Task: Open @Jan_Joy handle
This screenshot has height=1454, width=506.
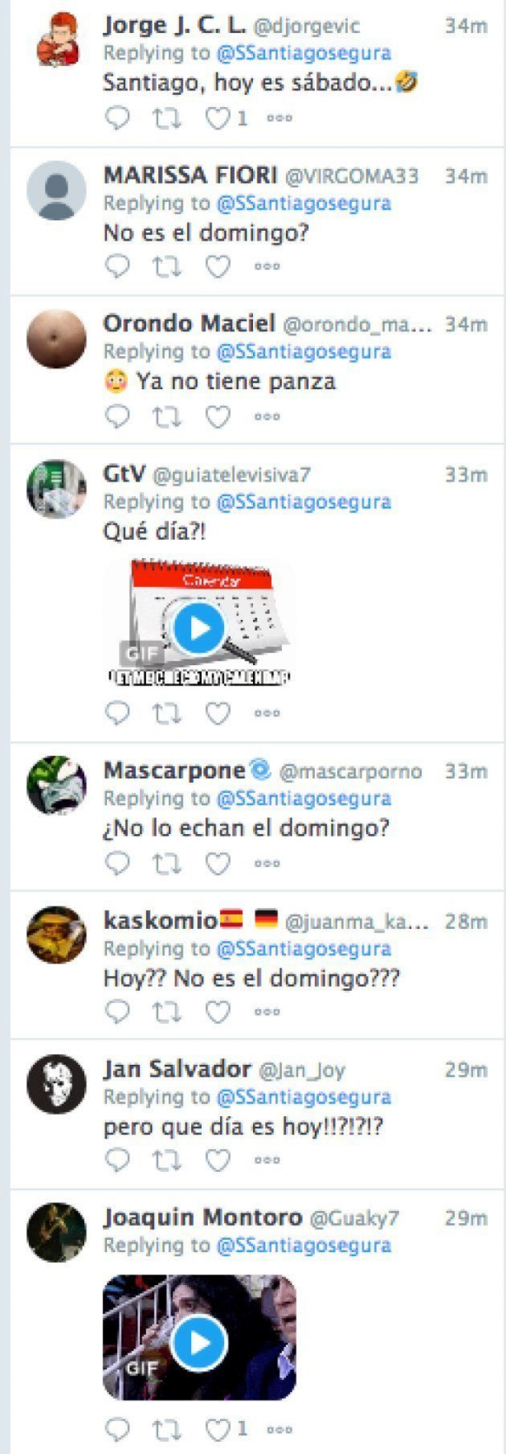Action: [302, 1070]
